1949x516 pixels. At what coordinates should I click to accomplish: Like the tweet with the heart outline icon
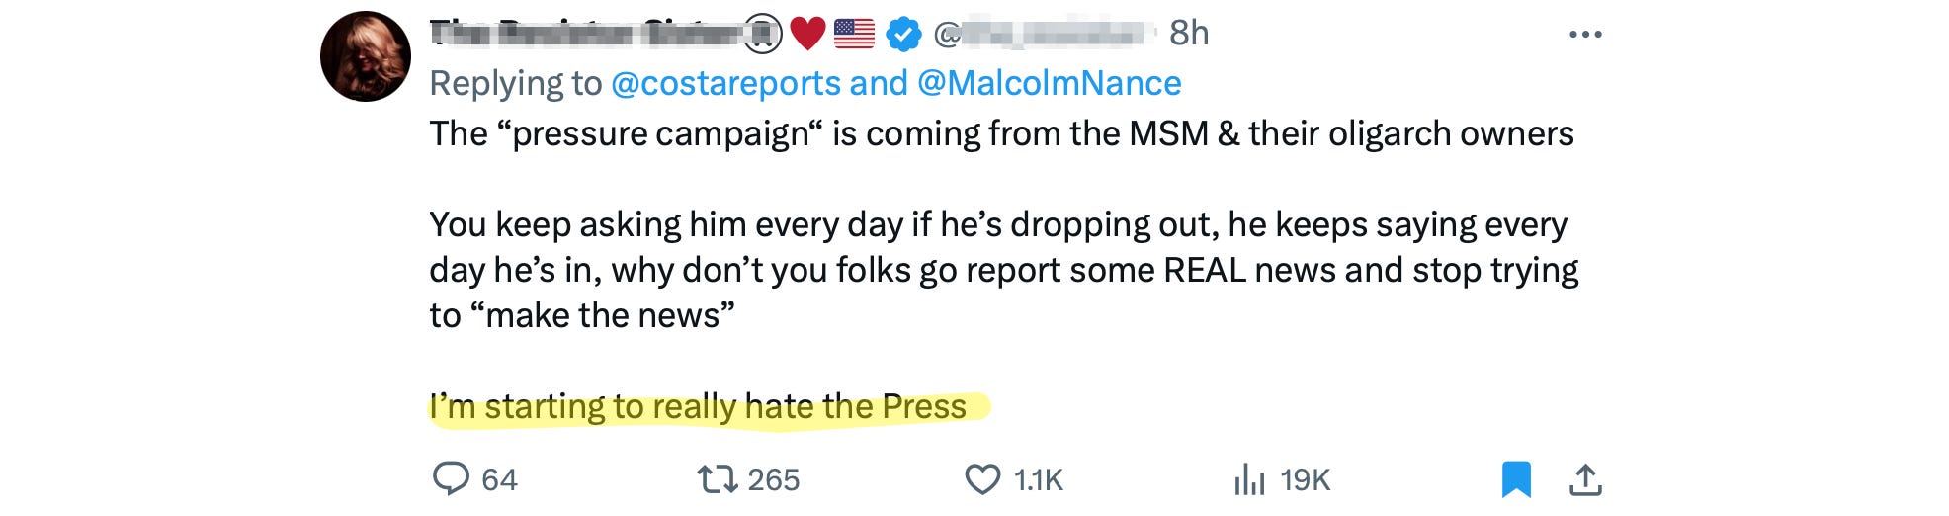point(982,479)
